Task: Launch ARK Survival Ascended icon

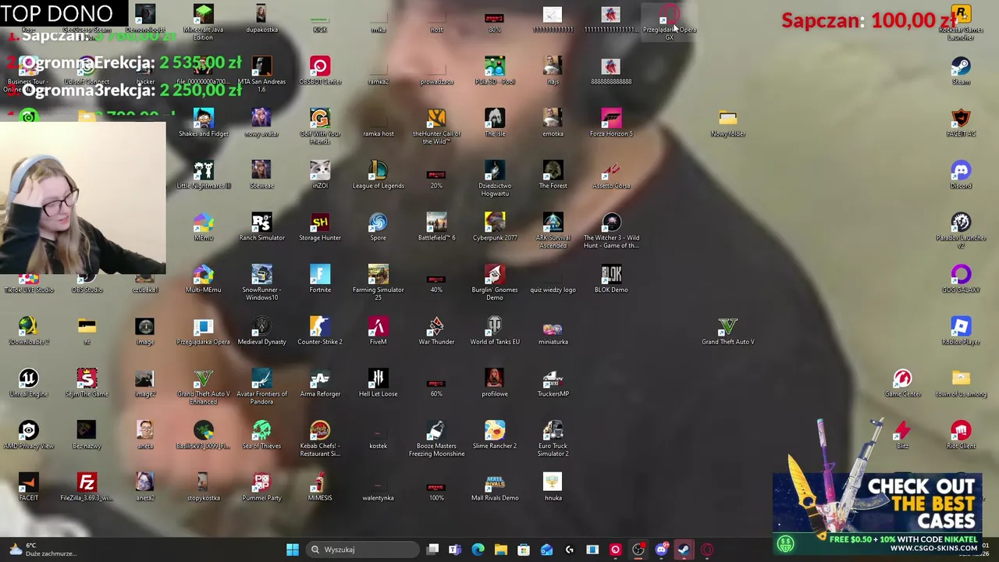Action: (x=553, y=231)
